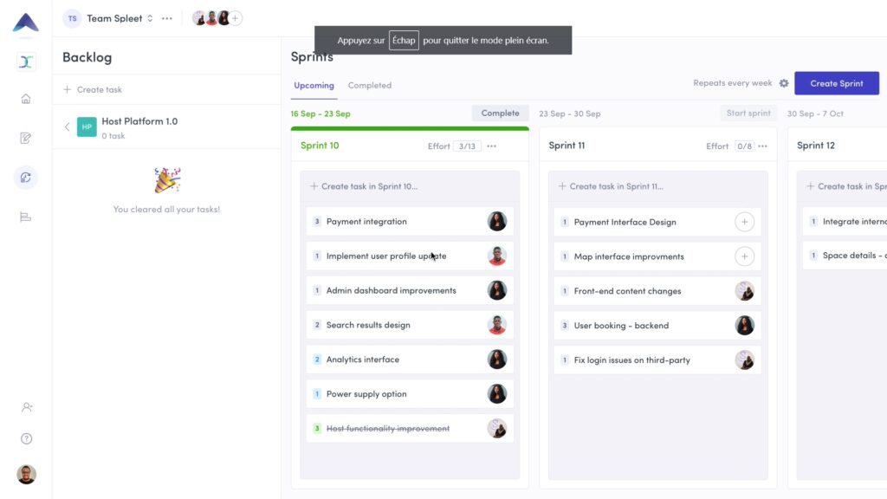The height and width of the screenshot is (499, 887).
Task: Open Sprint 11 more options menu
Action: coord(763,146)
